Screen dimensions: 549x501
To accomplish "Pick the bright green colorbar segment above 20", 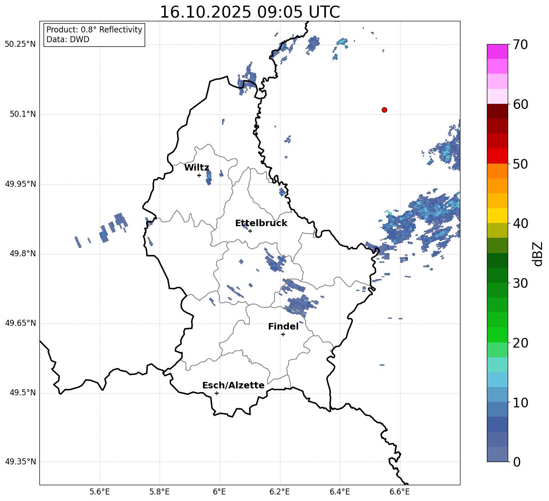I will click(497, 335).
